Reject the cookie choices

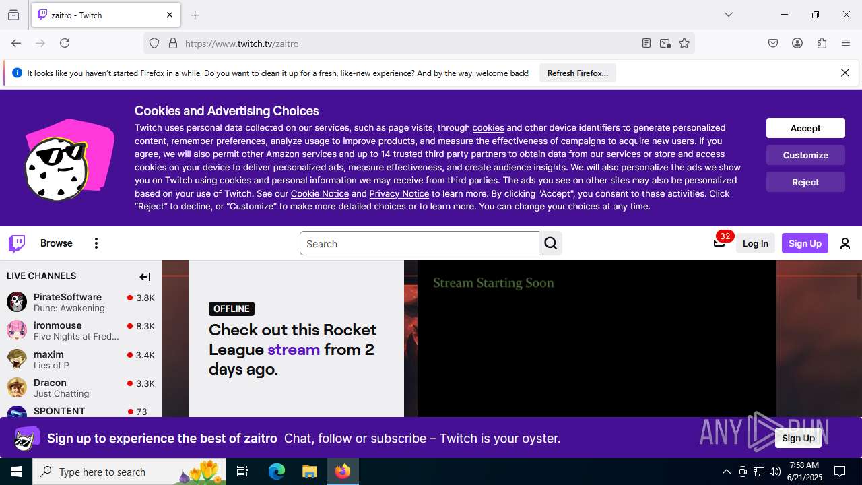point(805,182)
